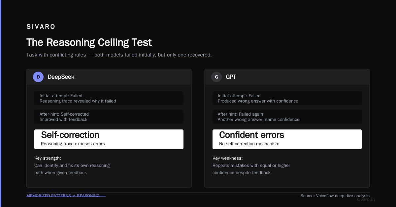Select the title 'The Reasoning Ceiling Test'
The width and height of the screenshot is (396, 207).
[89, 42]
